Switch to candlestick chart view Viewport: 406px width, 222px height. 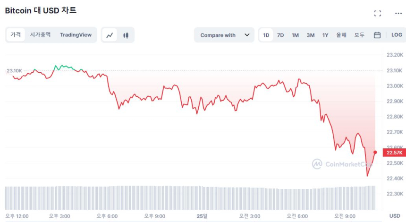tap(126, 35)
